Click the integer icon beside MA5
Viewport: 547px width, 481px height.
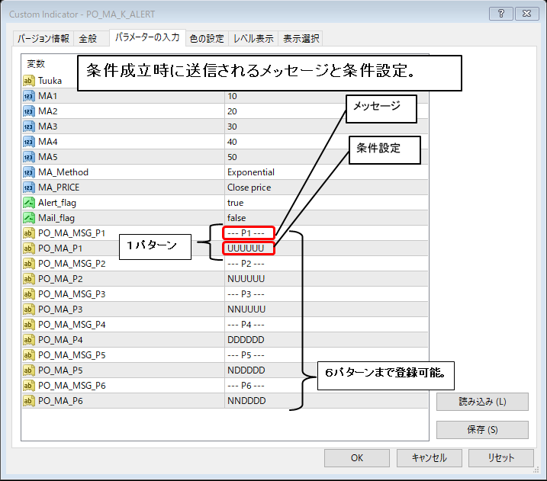pyautogui.click(x=29, y=157)
